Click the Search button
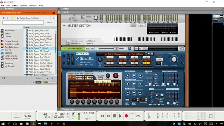Image resolution: width=224 pixels, height=126 pixels. 49,22
